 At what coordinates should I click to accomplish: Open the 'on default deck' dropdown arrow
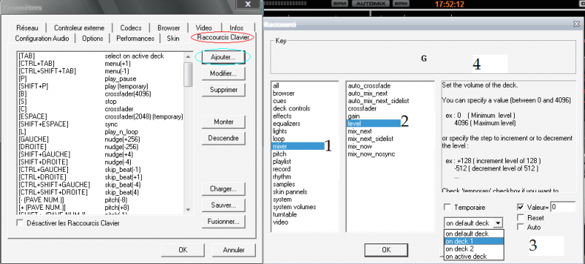pyautogui.click(x=497, y=223)
